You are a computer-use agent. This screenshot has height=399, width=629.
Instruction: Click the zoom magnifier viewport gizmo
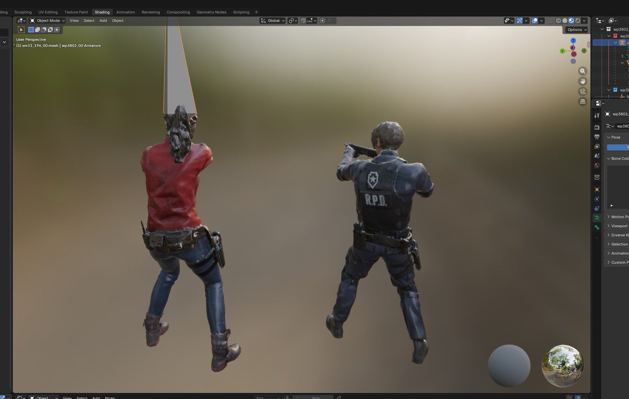coord(582,71)
